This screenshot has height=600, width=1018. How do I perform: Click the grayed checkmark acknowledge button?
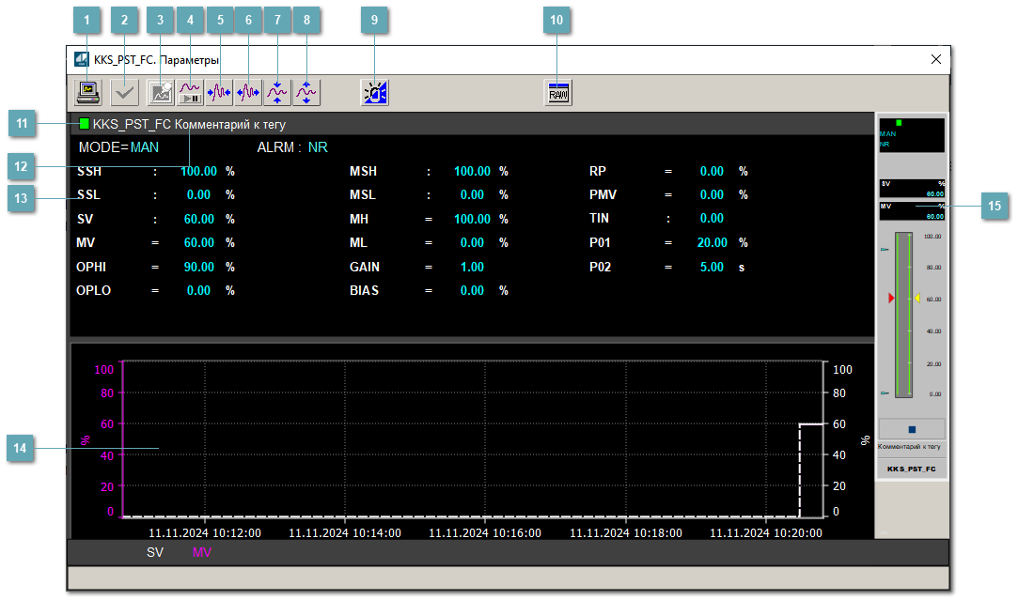124,92
